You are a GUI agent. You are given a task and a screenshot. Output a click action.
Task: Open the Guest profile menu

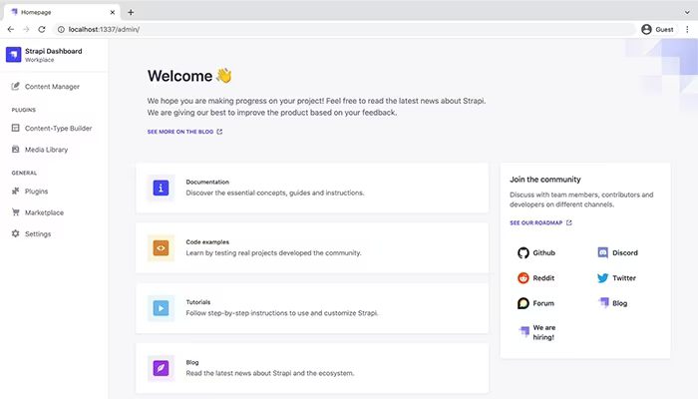[657, 29]
